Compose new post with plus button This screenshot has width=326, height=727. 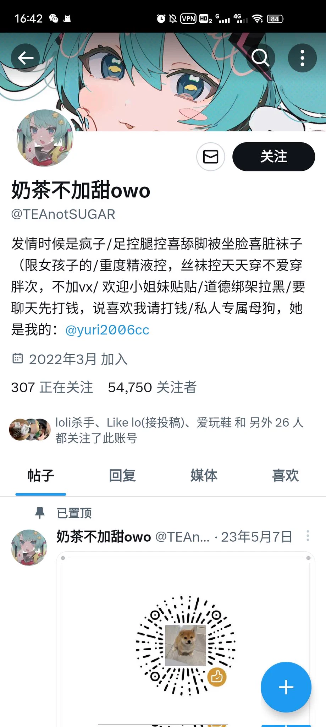pyautogui.click(x=286, y=687)
